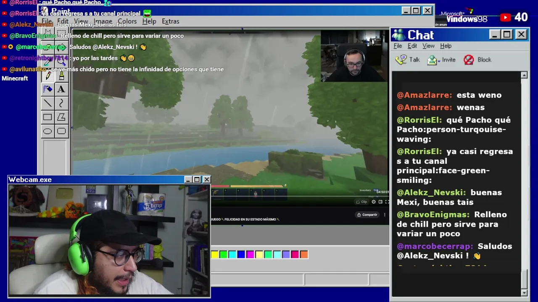
Task: Pick the bright green color swatch
Action: pyautogui.click(x=224, y=254)
